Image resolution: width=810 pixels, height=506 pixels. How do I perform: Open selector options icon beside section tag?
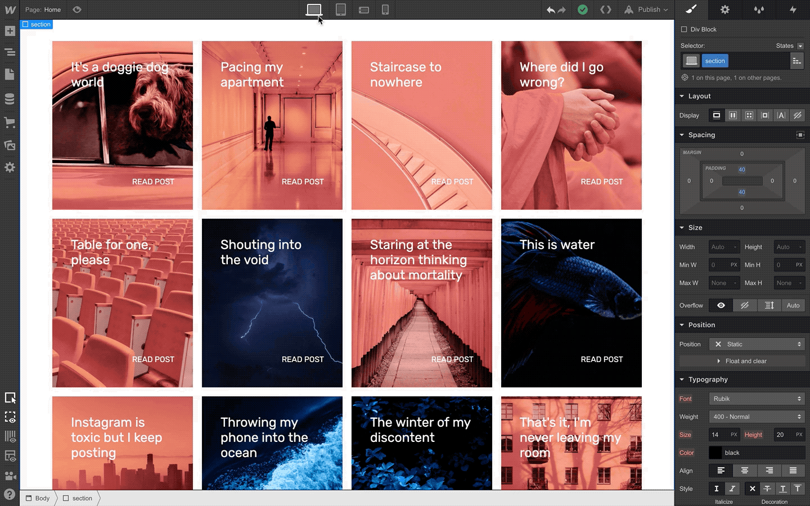797,61
